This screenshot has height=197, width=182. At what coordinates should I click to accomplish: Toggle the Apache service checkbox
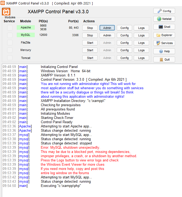click(x=10, y=28)
